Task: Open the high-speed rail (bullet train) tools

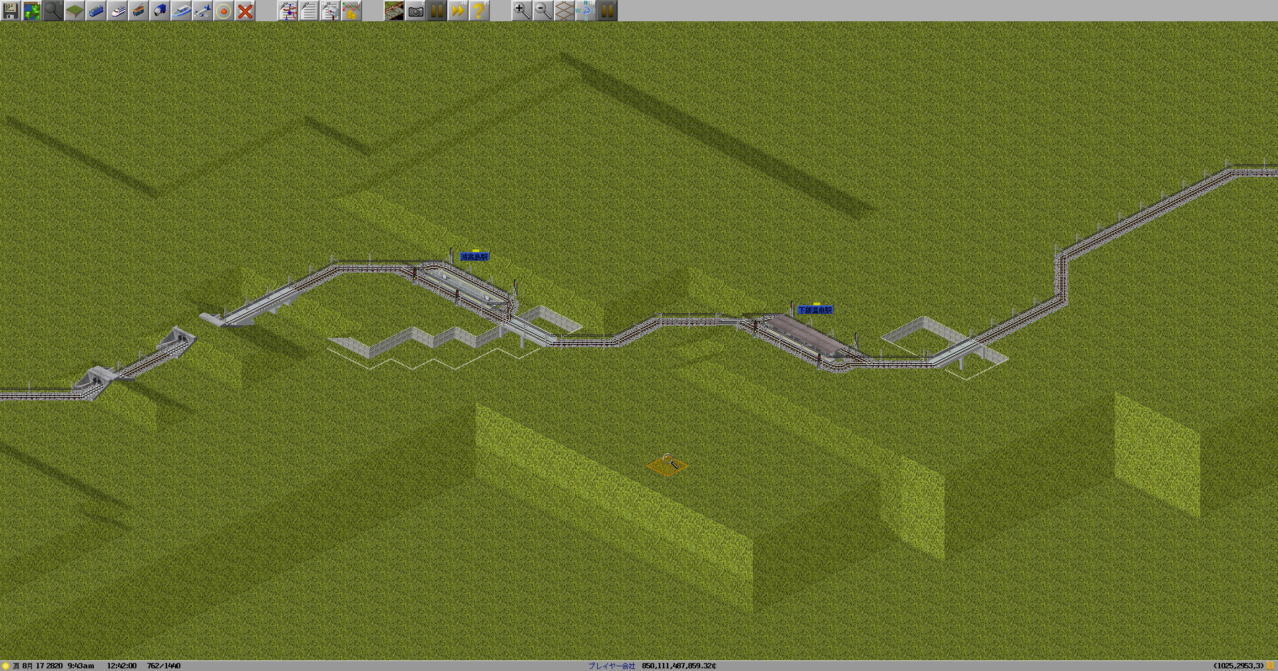Action: 117,11
